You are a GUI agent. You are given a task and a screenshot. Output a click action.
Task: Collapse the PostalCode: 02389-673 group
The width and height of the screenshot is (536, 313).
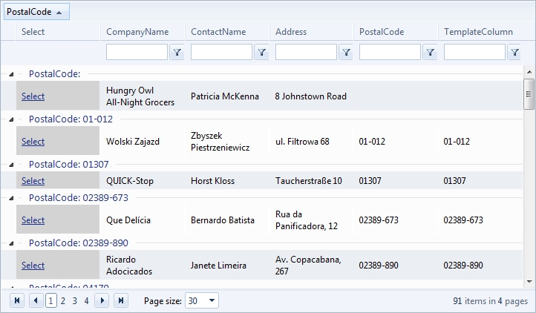[x=10, y=197]
